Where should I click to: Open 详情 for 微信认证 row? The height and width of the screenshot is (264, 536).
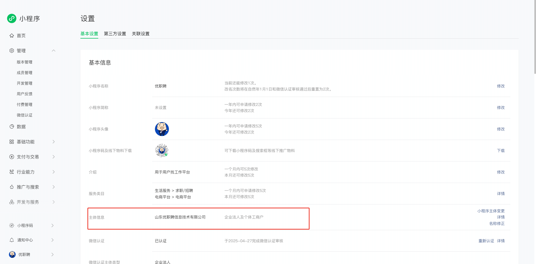(x=501, y=241)
